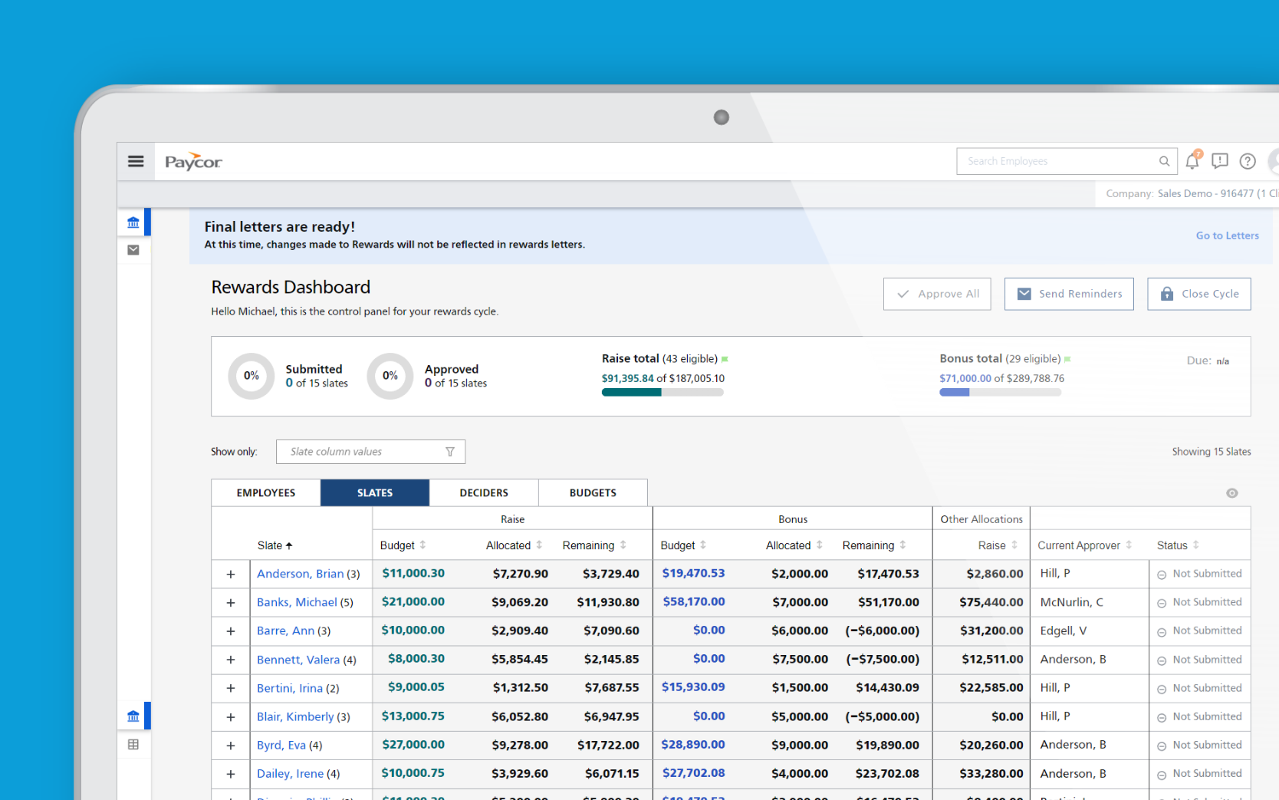Open help via the question mark icon
Screen dimensions: 1279x800
coord(1247,161)
